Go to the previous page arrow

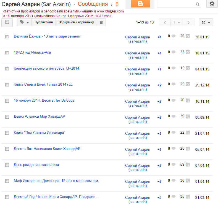[165, 22]
